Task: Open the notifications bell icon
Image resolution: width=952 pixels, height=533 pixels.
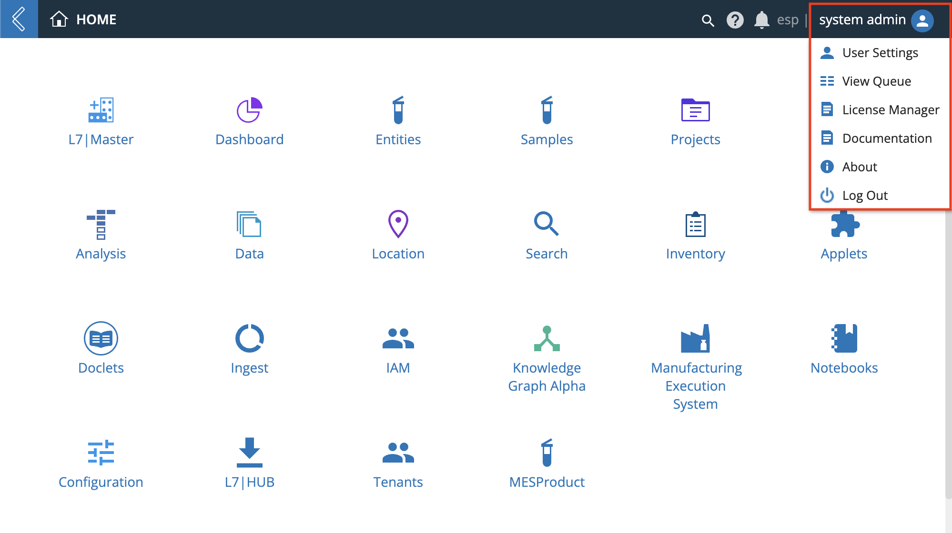Action: tap(762, 20)
